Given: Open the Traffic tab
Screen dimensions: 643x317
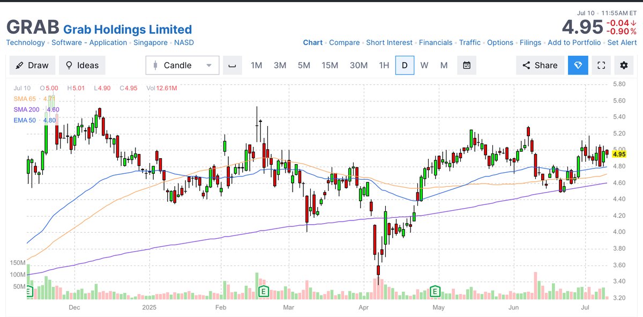Looking at the screenshot, I should coord(470,42).
